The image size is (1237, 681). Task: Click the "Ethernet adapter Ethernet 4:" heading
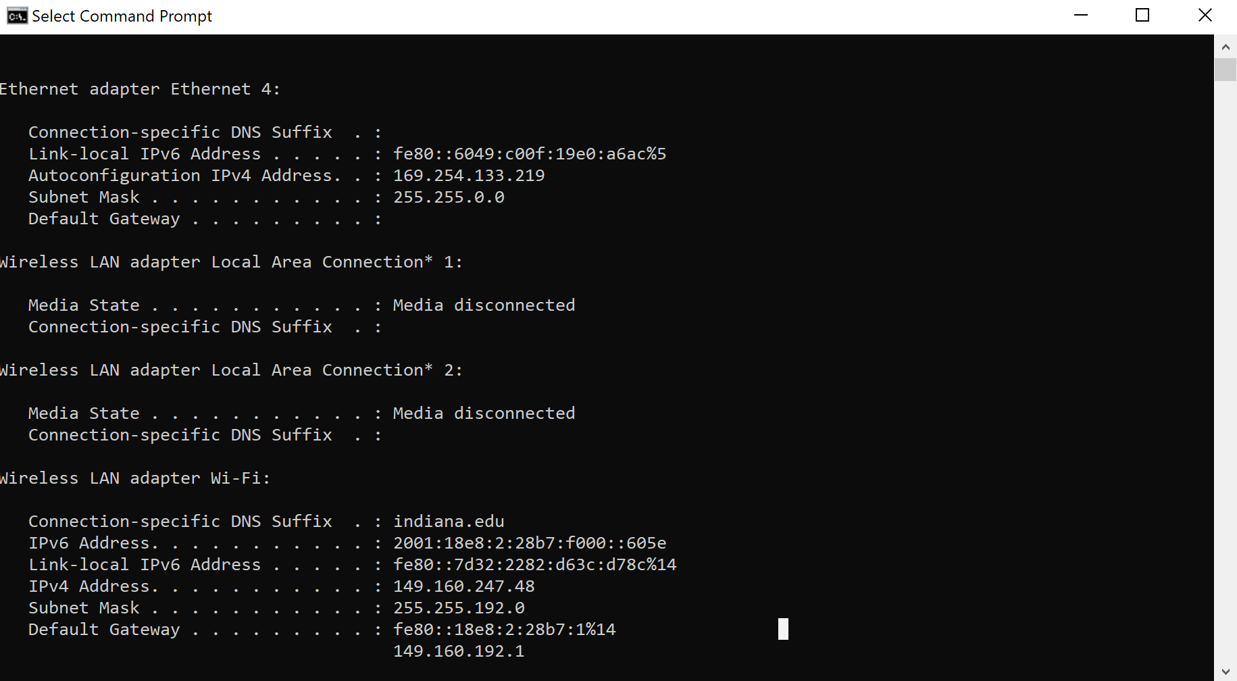point(140,89)
